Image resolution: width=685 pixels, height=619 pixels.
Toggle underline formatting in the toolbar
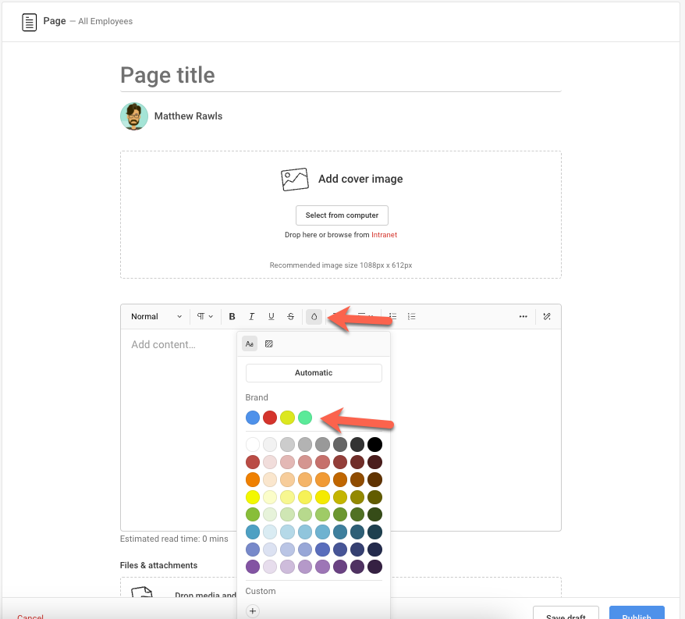pos(271,316)
